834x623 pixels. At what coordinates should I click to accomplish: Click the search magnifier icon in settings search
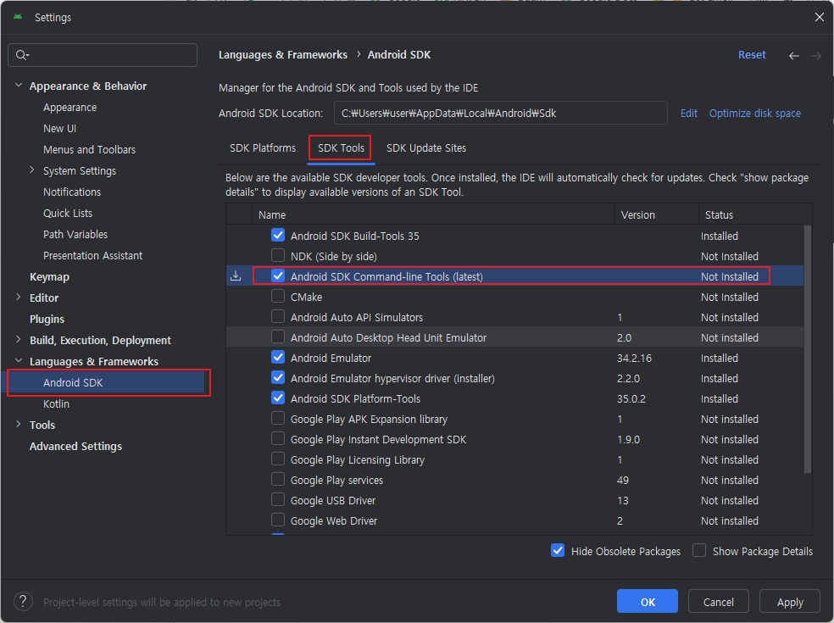tap(22, 55)
